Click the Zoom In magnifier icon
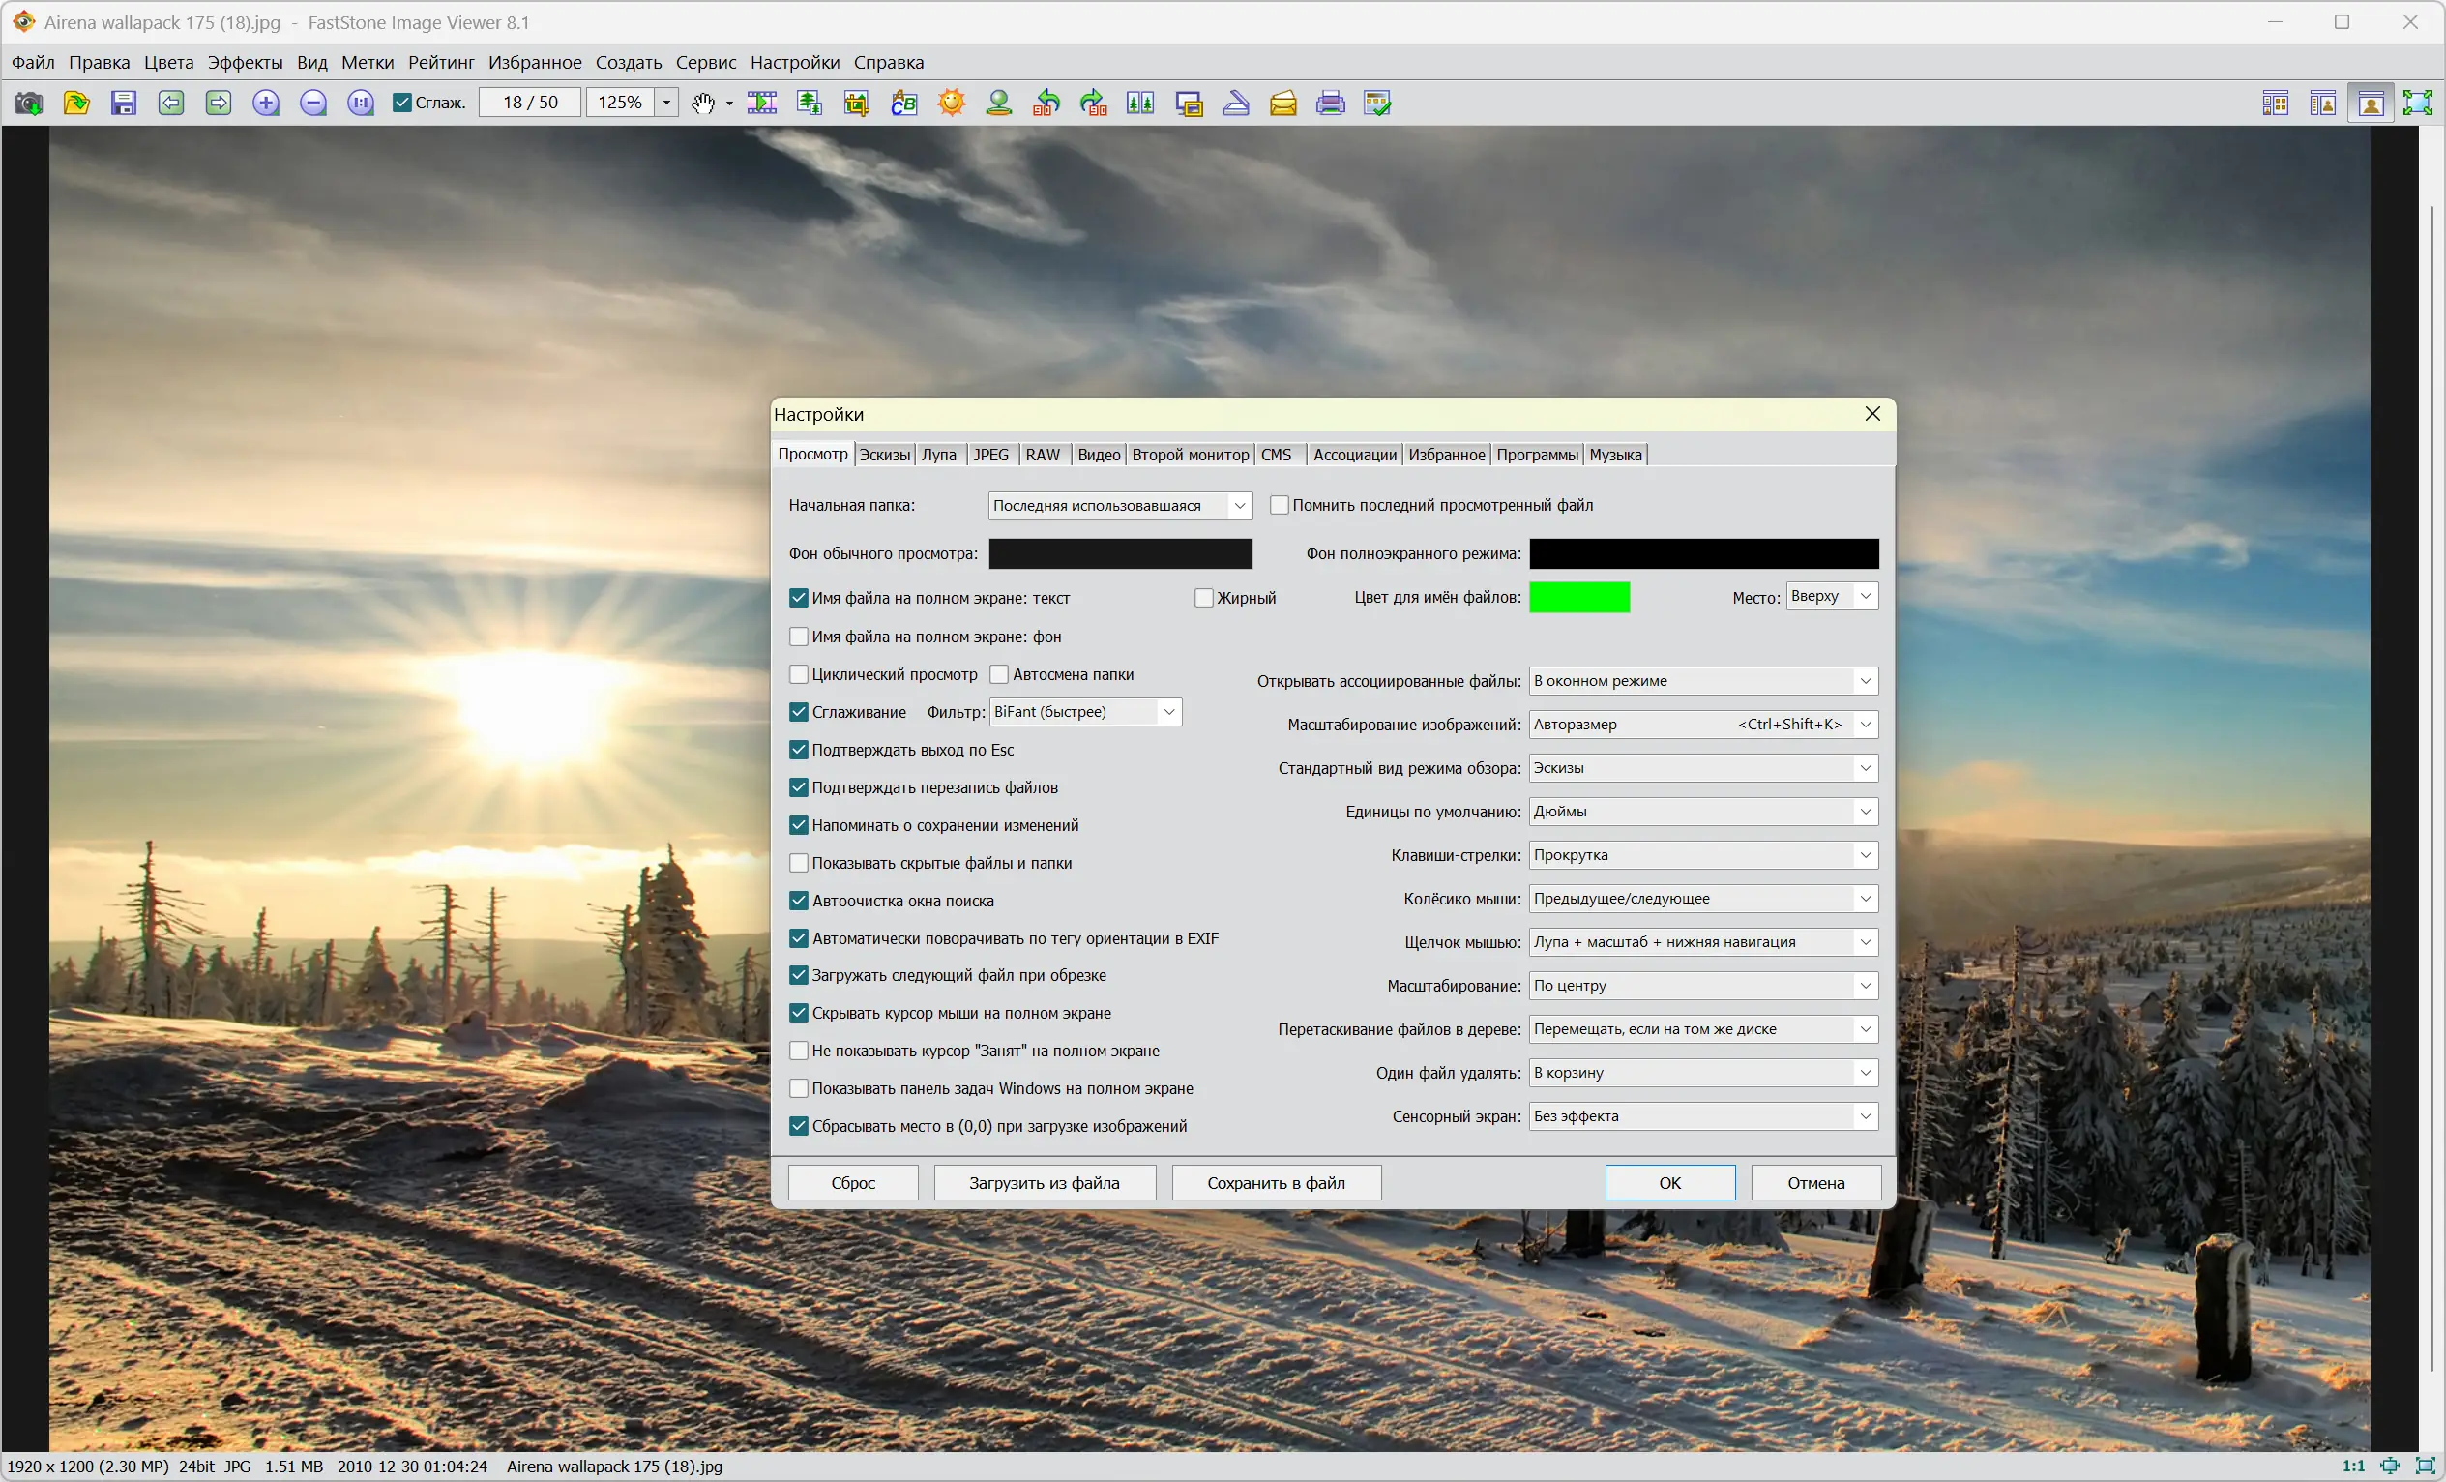2446x1482 pixels. (266, 103)
